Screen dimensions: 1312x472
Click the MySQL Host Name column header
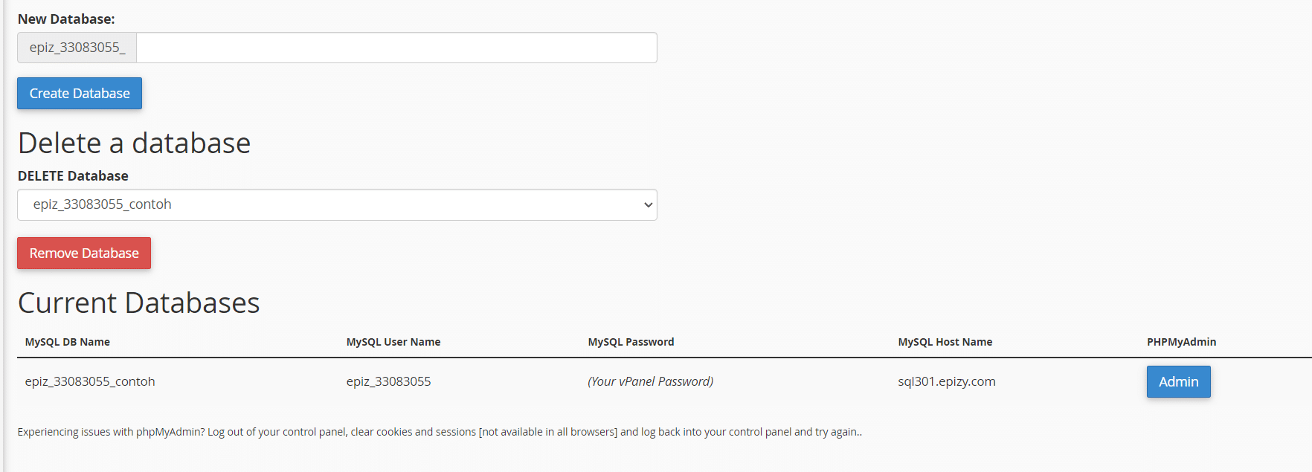point(945,342)
